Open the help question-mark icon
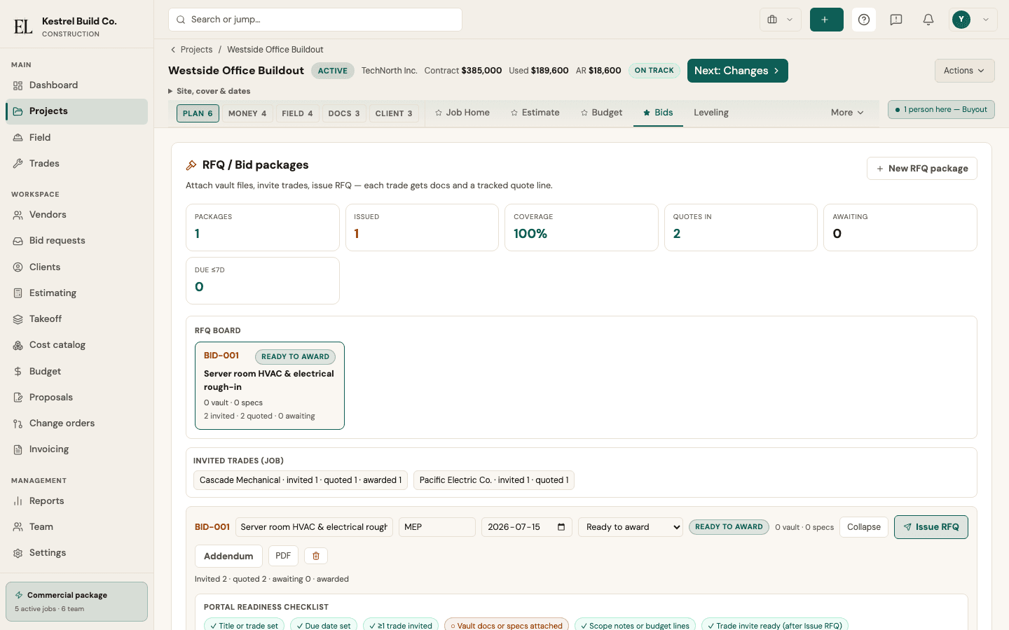 [x=864, y=20]
